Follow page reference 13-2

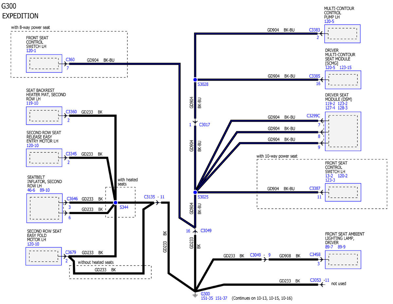coord(329,176)
